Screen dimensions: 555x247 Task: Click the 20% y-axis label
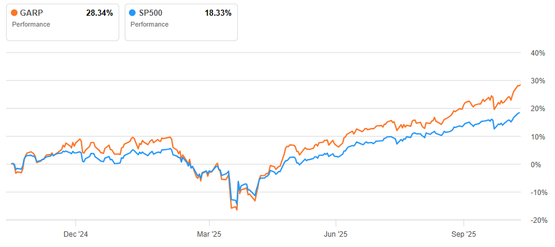538,109
